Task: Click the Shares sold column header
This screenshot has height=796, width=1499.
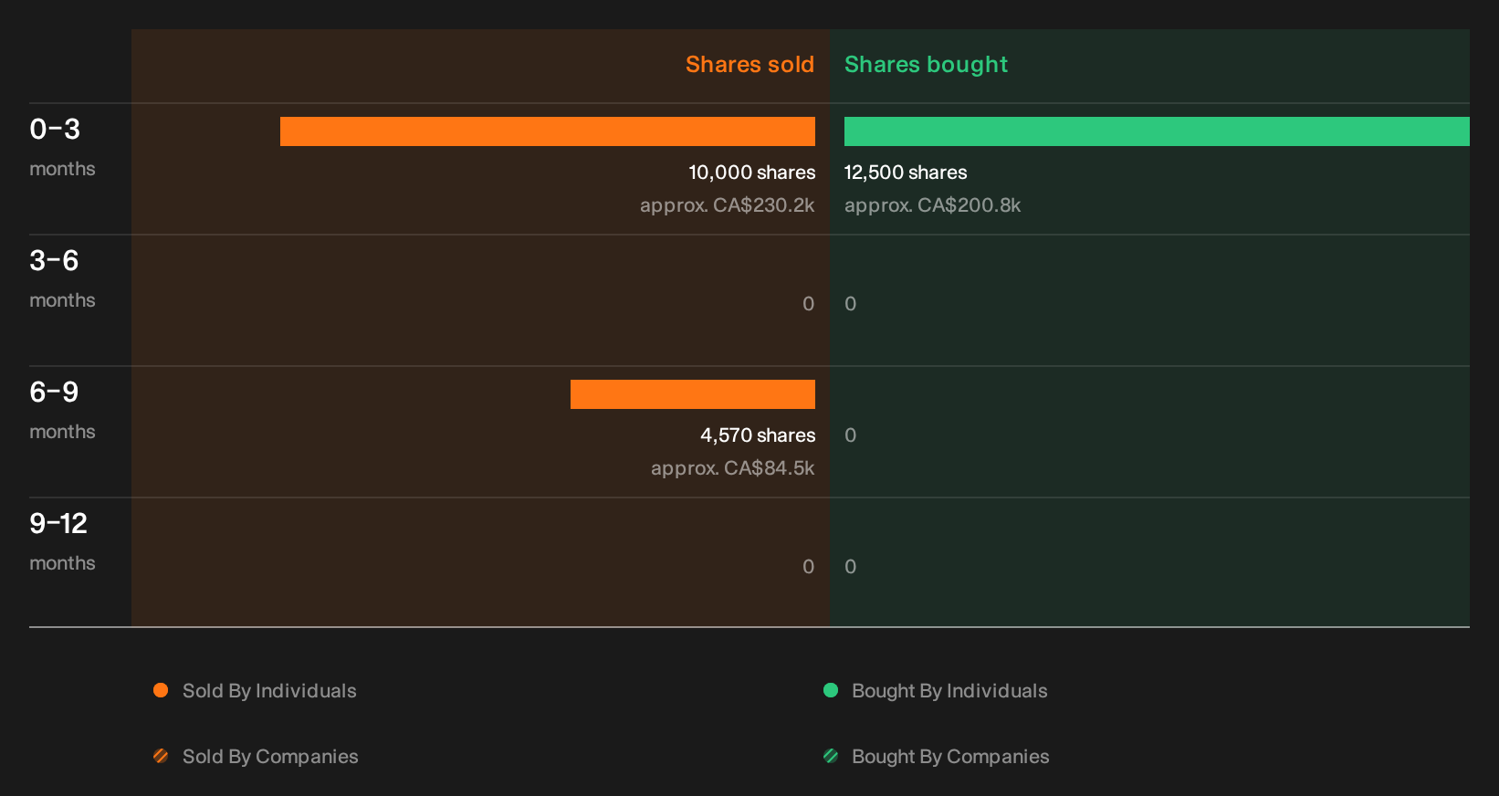Action: [749, 65]
